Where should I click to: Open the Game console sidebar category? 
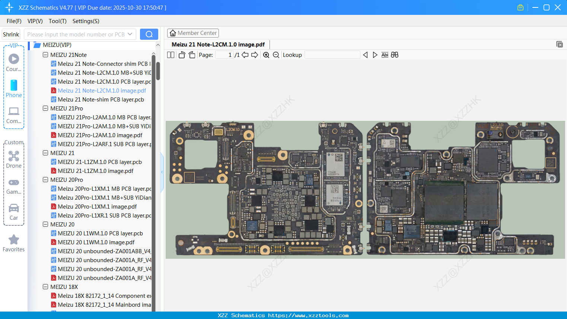point(14,186)
